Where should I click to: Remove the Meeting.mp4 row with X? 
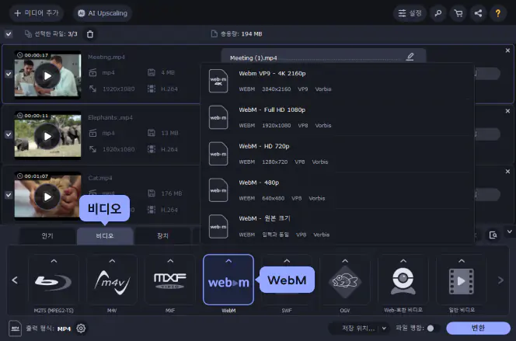click(507, 50)
